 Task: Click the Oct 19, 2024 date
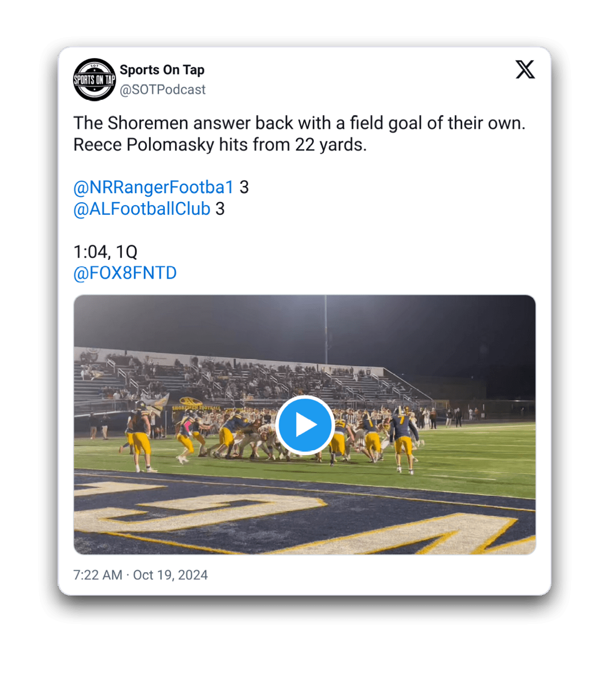pos(171,575)
